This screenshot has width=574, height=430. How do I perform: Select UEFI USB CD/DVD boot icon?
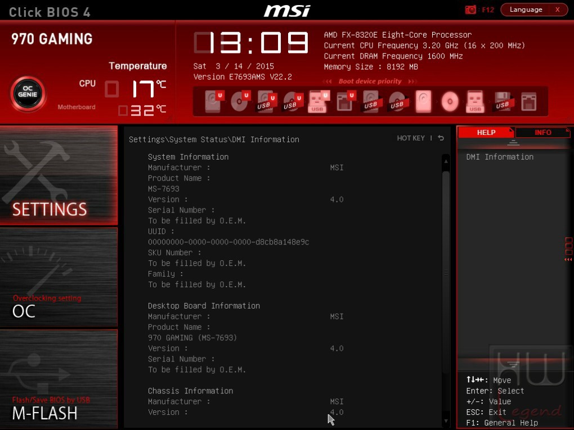click(293, 101)
